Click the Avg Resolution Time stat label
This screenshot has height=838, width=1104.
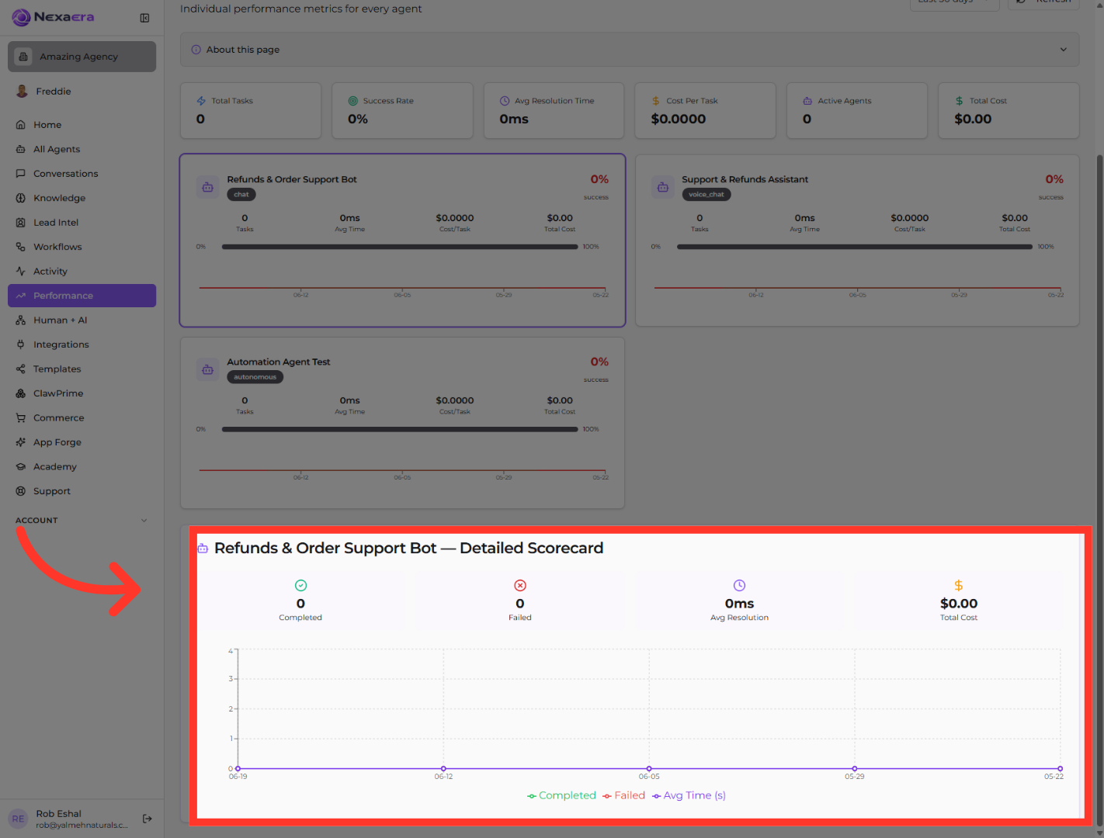[554, 101]
